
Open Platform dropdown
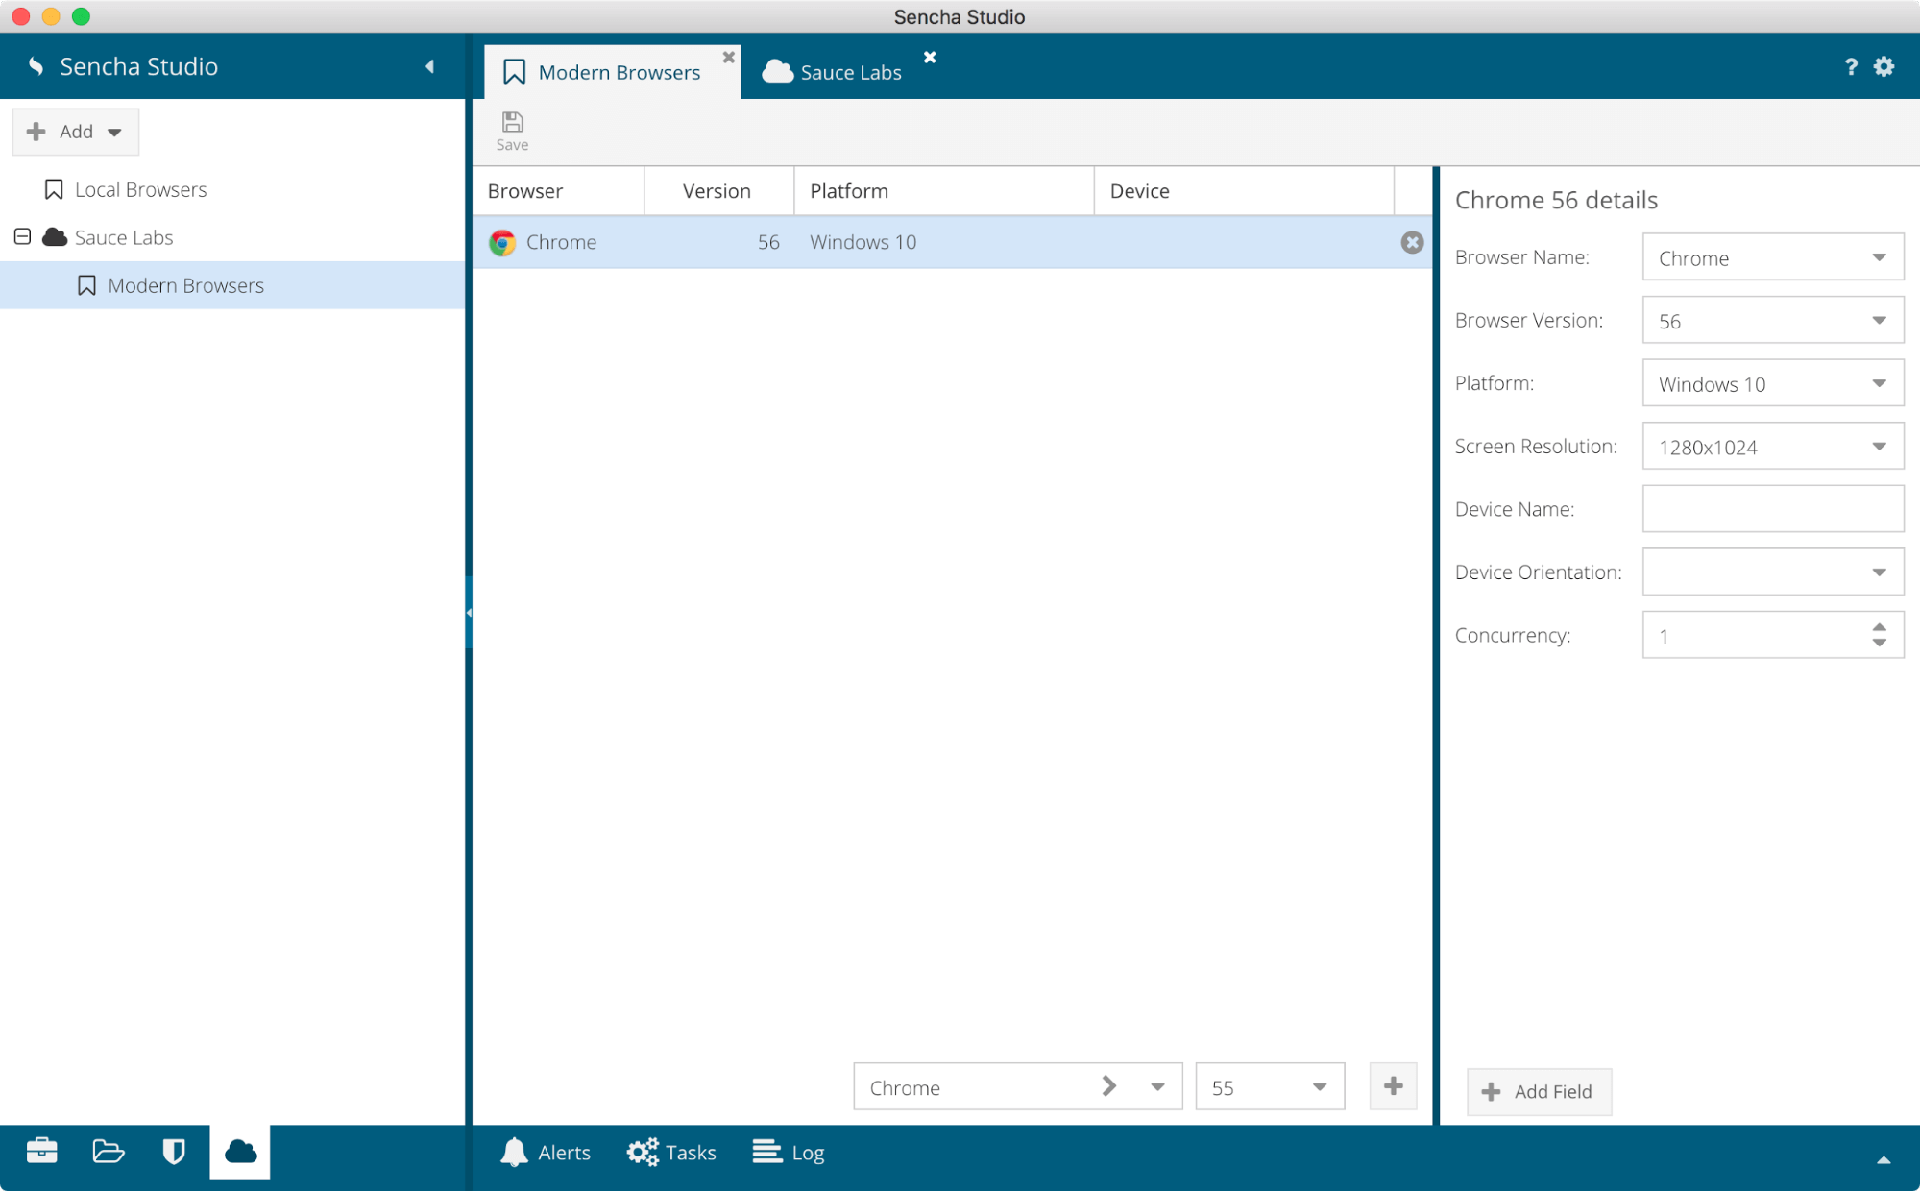coord(1879,383)
